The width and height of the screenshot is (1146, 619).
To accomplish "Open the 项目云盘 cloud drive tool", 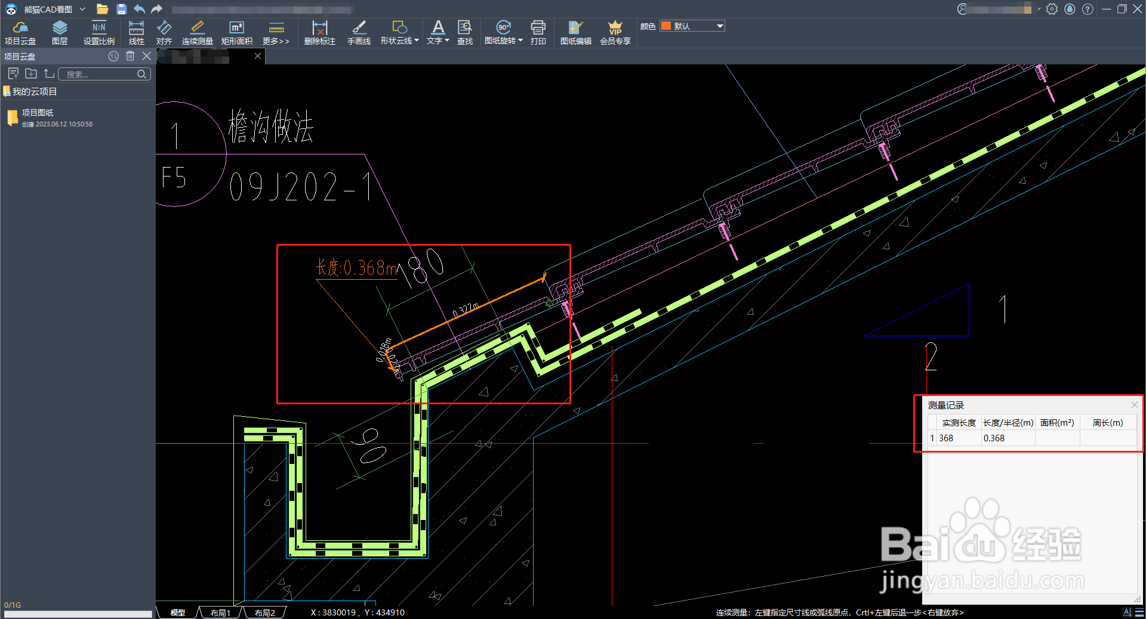I will 20,33.
